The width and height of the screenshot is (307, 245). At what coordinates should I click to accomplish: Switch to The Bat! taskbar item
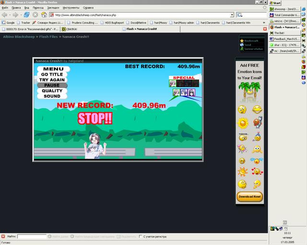tap(284, 33)
